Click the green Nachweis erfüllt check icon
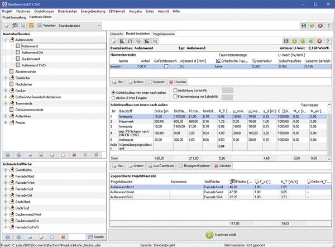The width and height of the screenshot is (335, 248). pos(209,235)
